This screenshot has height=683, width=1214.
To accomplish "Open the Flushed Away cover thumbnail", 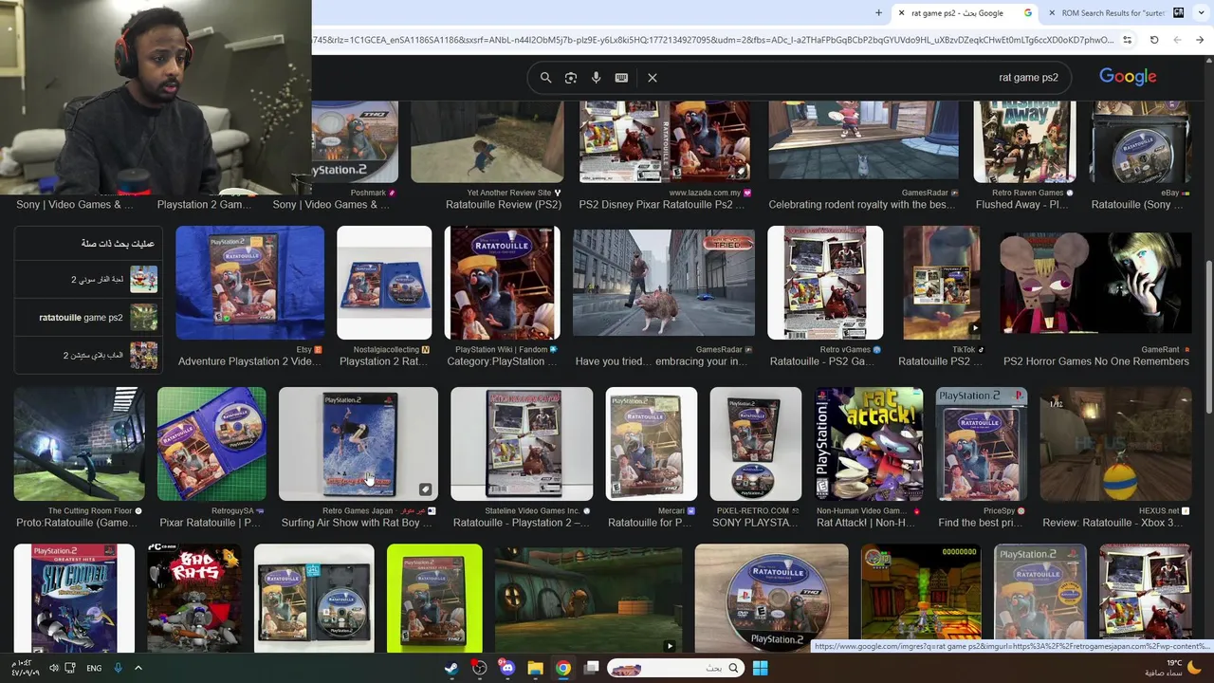I will pos(1025,142).
